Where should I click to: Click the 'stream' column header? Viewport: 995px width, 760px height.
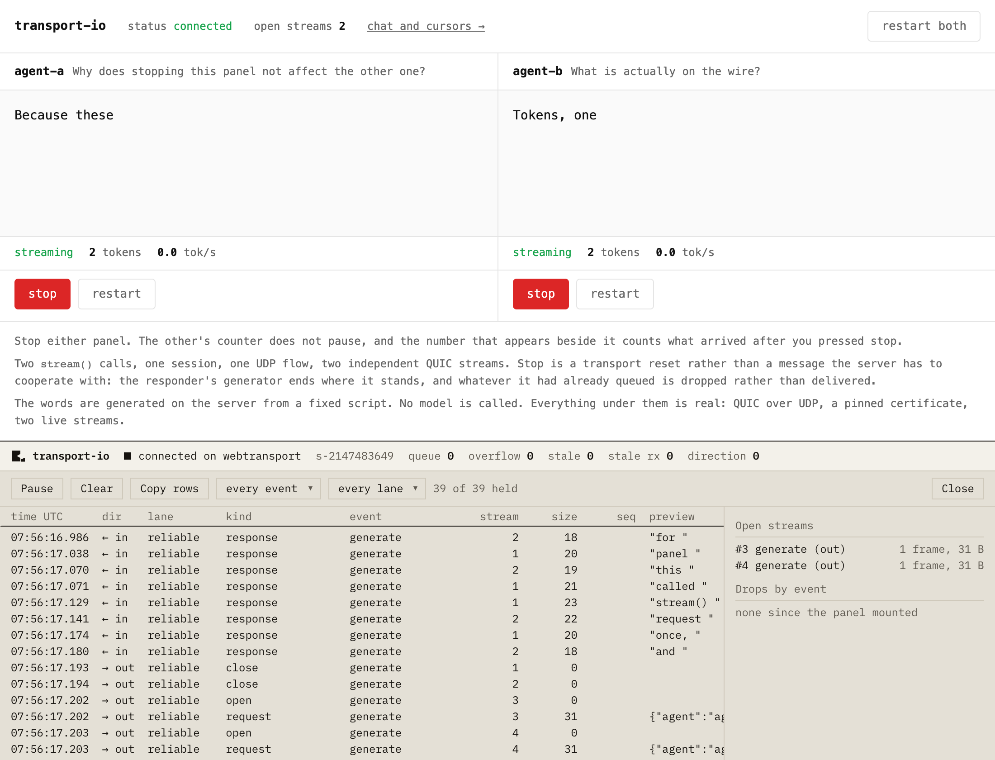pyautogui.click(x=499, y=517)
